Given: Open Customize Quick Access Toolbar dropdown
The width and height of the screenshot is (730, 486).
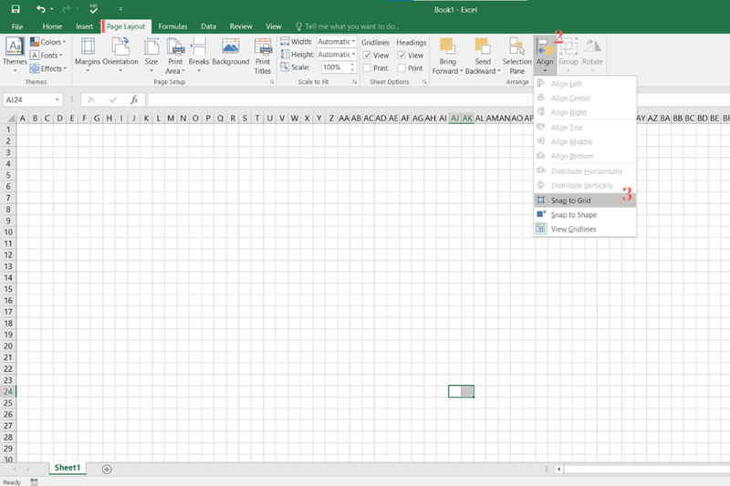Looking at the screenshot, I should click(120, 9).
